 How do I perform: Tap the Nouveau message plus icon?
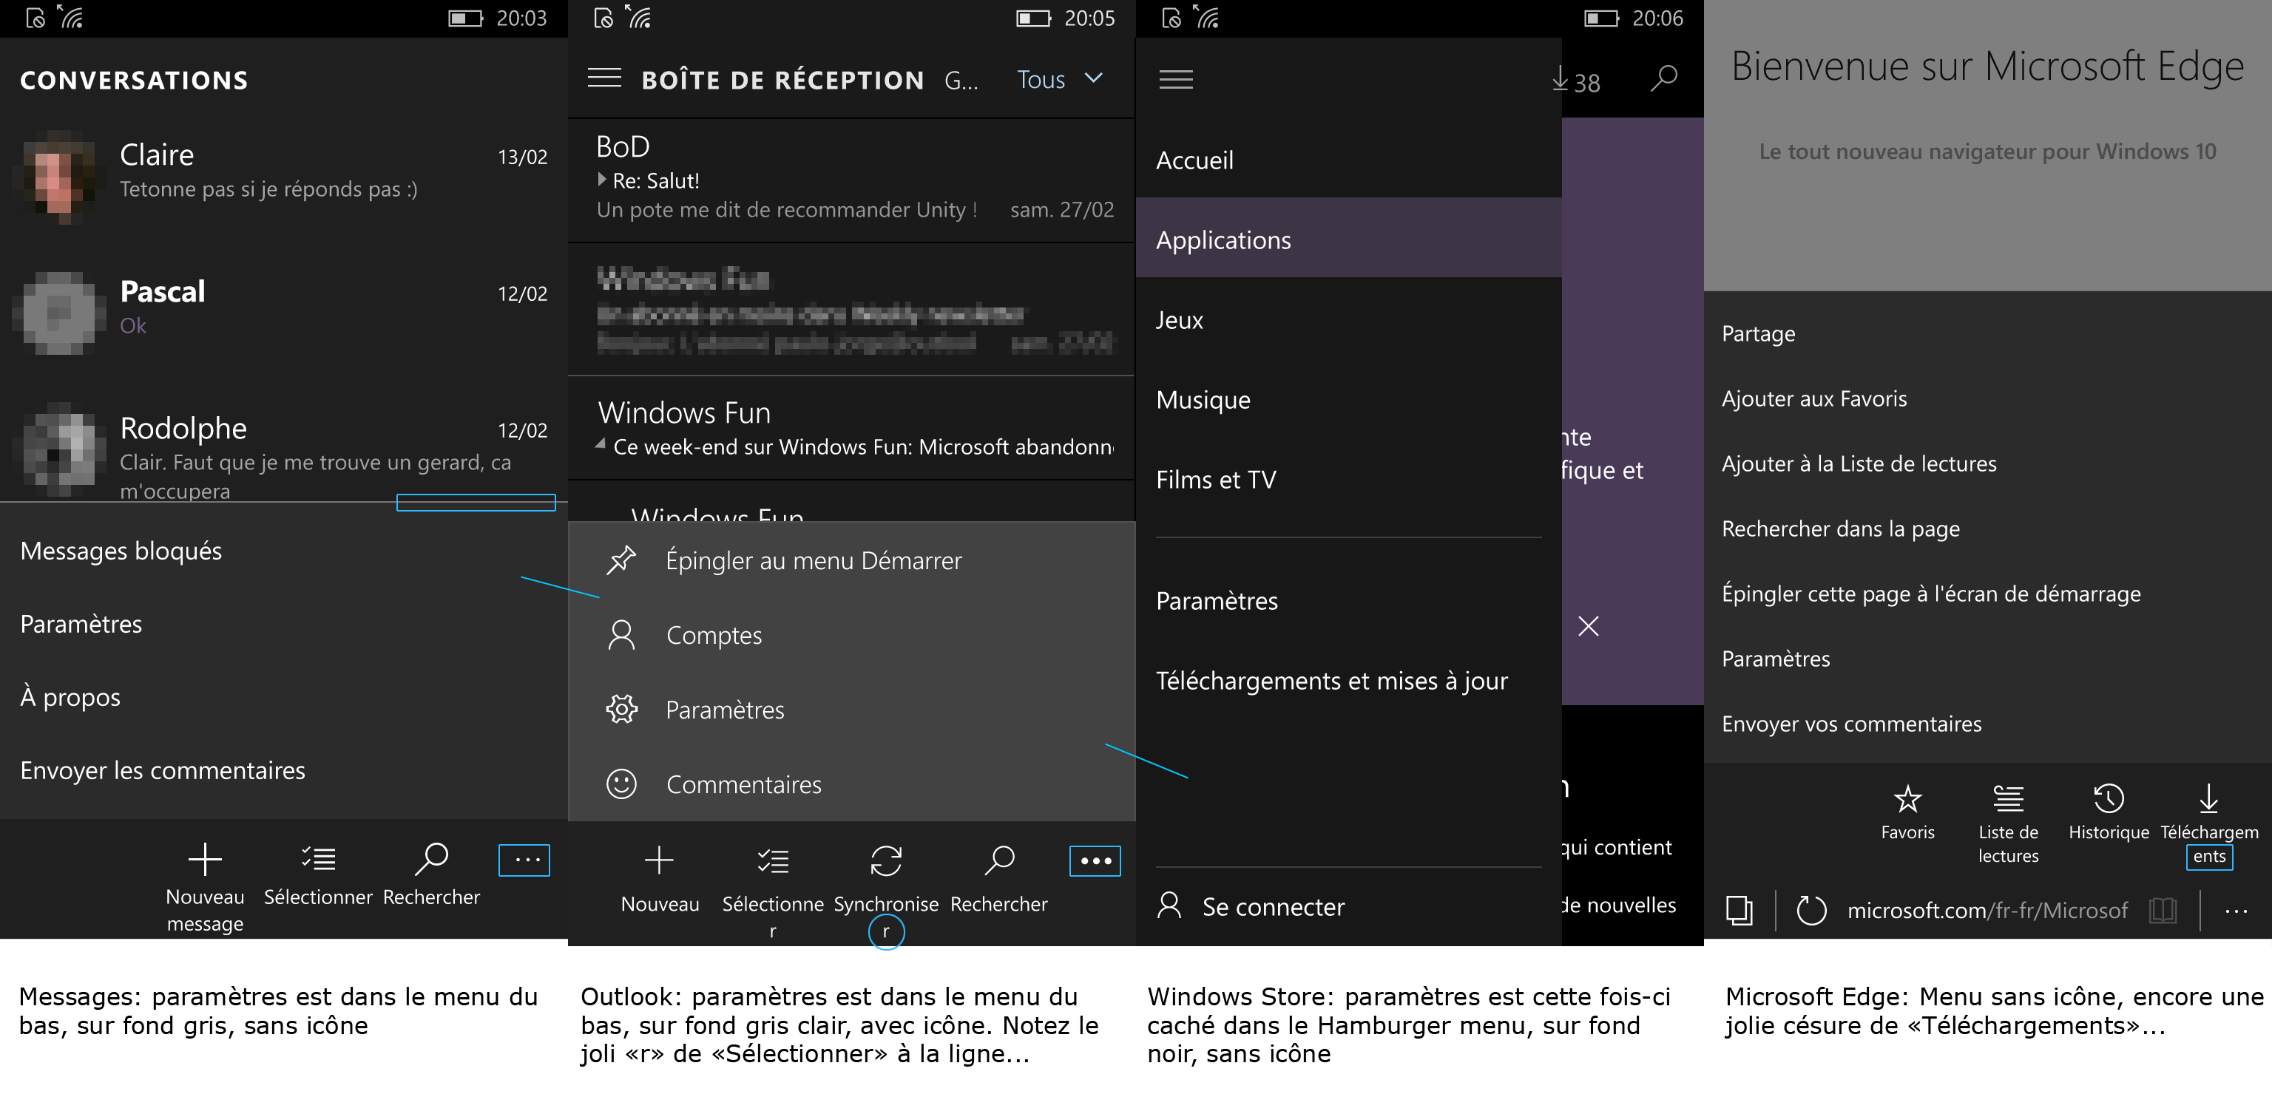[x=205, y=859]
